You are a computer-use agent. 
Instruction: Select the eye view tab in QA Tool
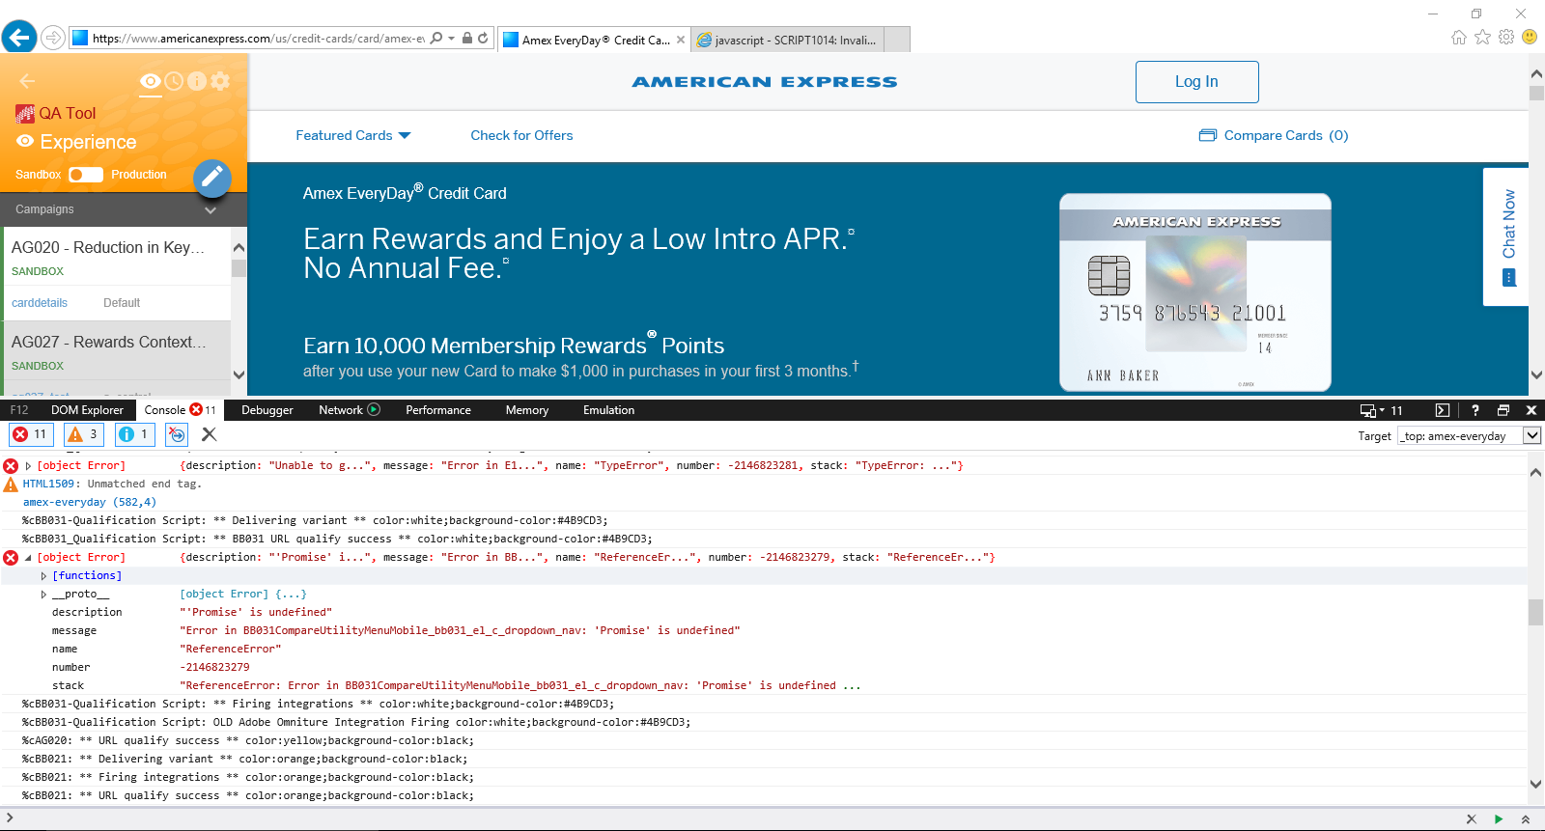(x=151, y=81)
